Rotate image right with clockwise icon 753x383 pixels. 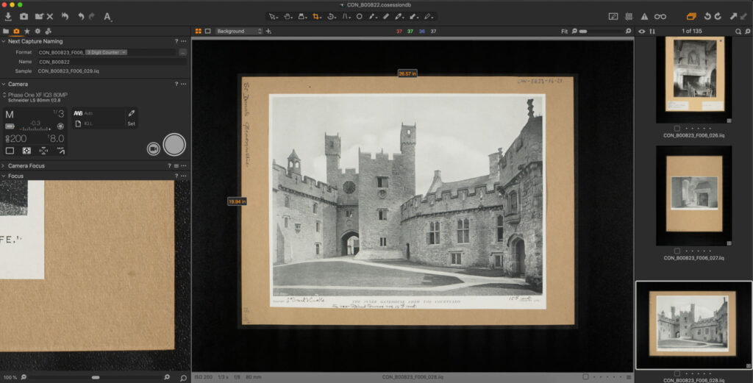coord(718,16)
